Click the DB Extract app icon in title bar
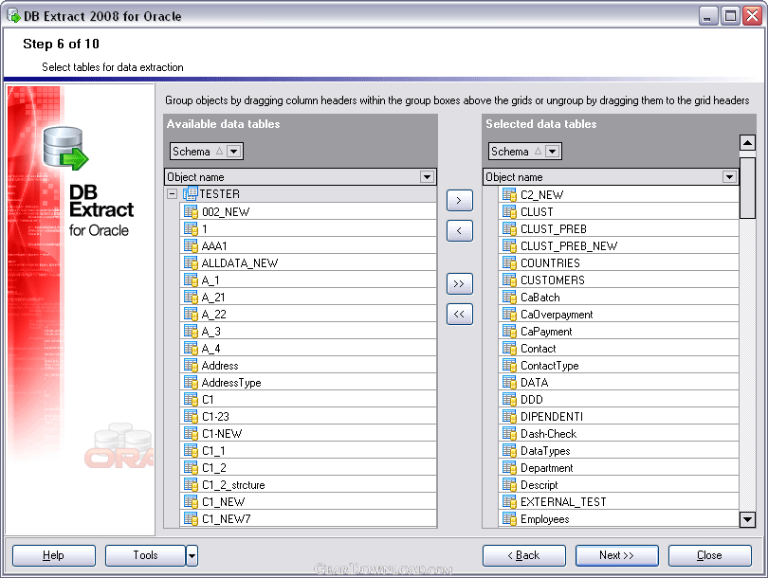 point(13,16)
